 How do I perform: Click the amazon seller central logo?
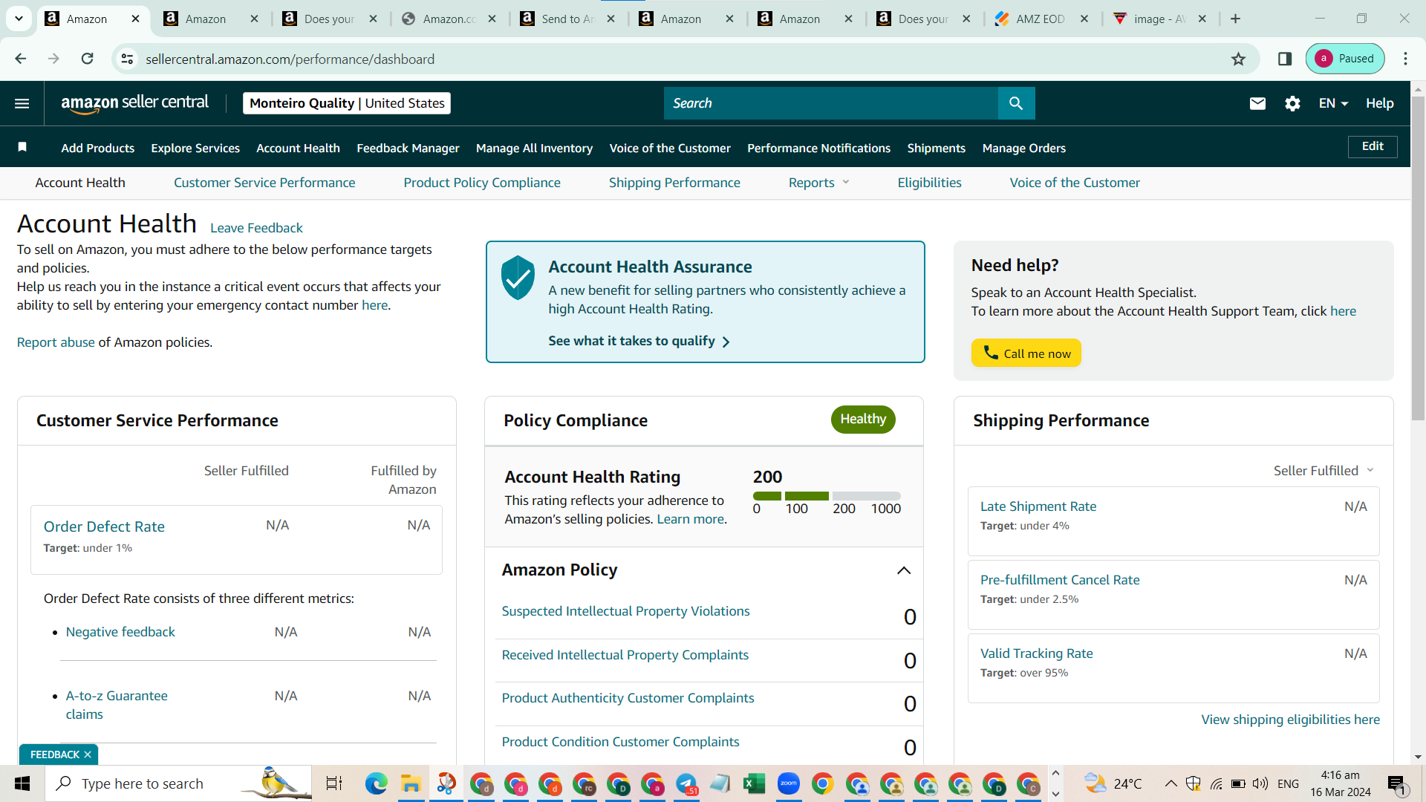click(x=134, y=103)
